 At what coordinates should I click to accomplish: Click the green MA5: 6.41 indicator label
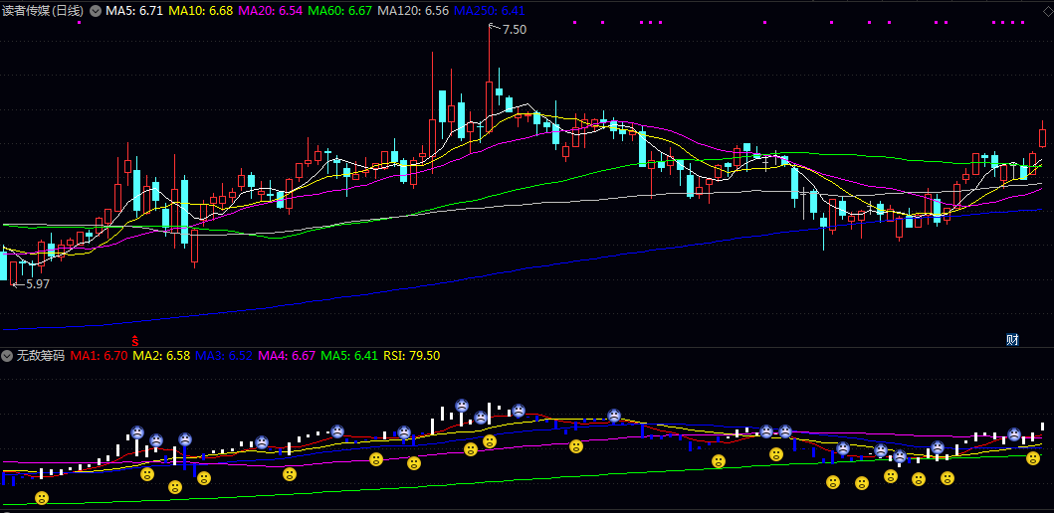(x=349, y=355)
